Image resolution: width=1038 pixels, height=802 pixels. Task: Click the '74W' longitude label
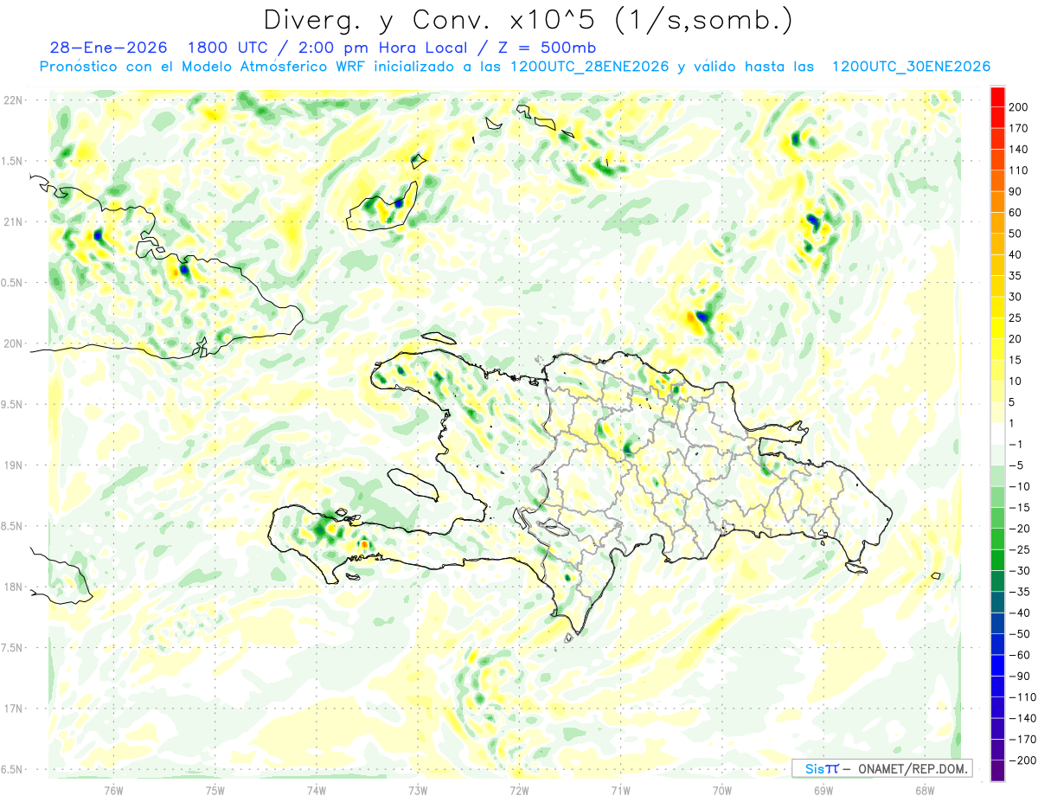317,790
